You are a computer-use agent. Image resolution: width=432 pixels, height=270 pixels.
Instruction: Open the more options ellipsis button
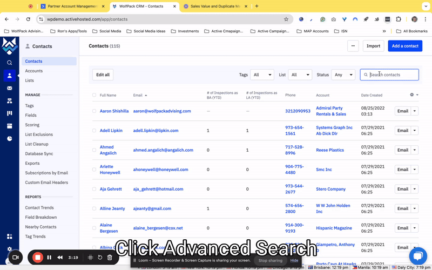coord(353,46)
